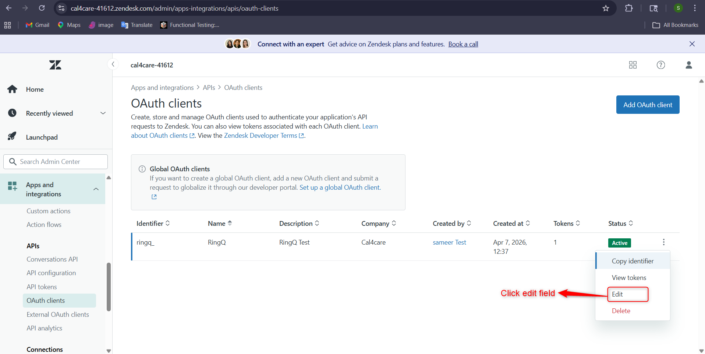Click the RingQ row actions kebab icon
The image size is (705, 354).
pyautogui.click(x=663, y=242)
